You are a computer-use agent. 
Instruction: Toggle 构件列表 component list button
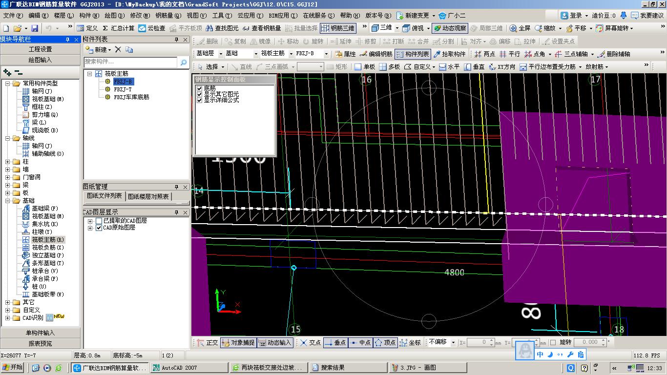[413, 54]
